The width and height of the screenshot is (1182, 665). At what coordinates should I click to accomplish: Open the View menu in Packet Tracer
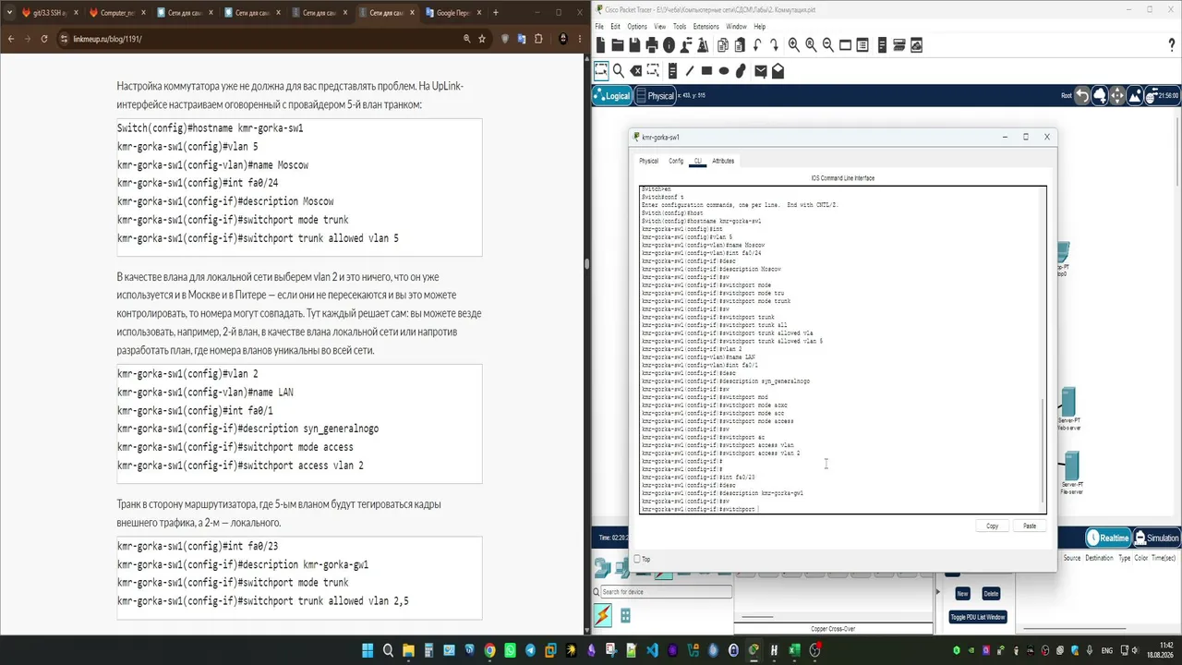(660, 27)
